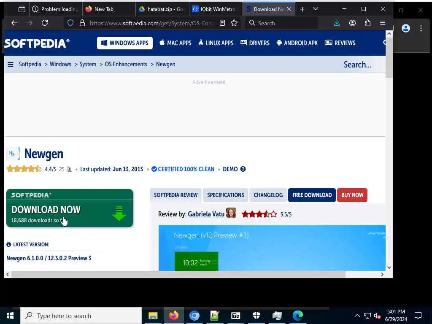Switch to the hatabat.zip Google Drive tab
The image size is (432, 324).
(162, 9)
